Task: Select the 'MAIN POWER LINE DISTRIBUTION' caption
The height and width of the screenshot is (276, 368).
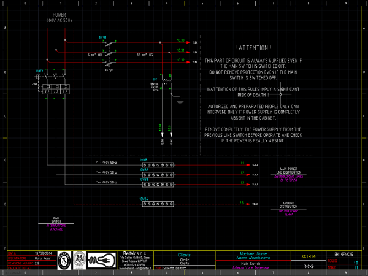Action: (x=288, y=171)
